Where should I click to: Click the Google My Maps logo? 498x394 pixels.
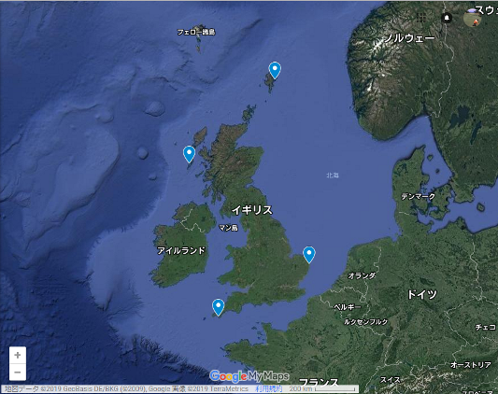tap(249, 376)
